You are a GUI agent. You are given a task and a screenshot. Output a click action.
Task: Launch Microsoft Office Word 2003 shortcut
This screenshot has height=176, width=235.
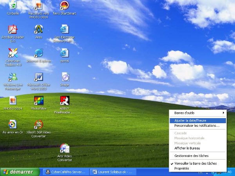click(39, 76)
